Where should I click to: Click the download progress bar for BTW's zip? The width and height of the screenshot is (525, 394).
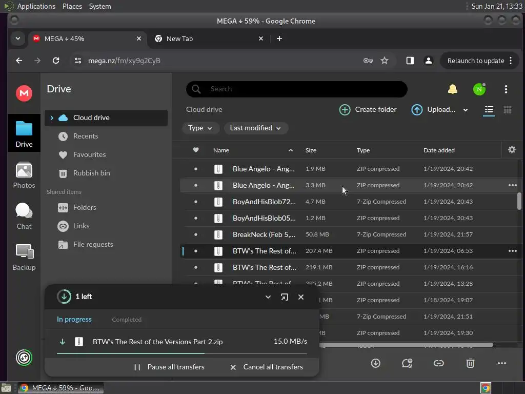coord(182,353)
